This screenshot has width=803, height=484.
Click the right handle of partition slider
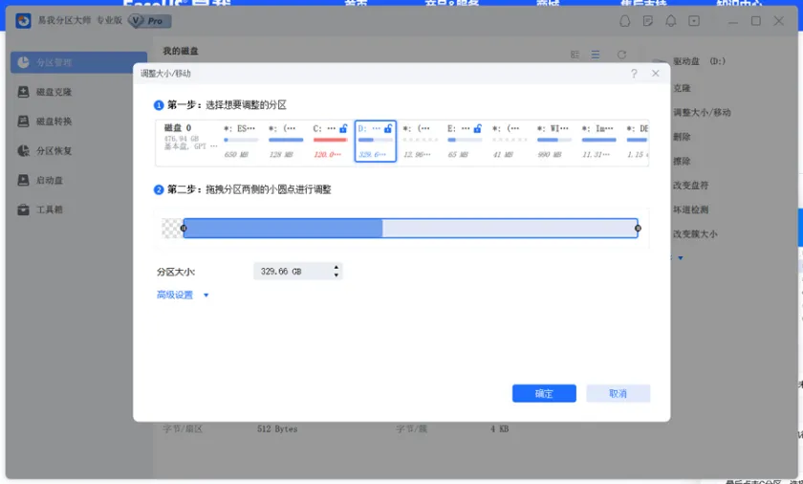tap(638, 228)
